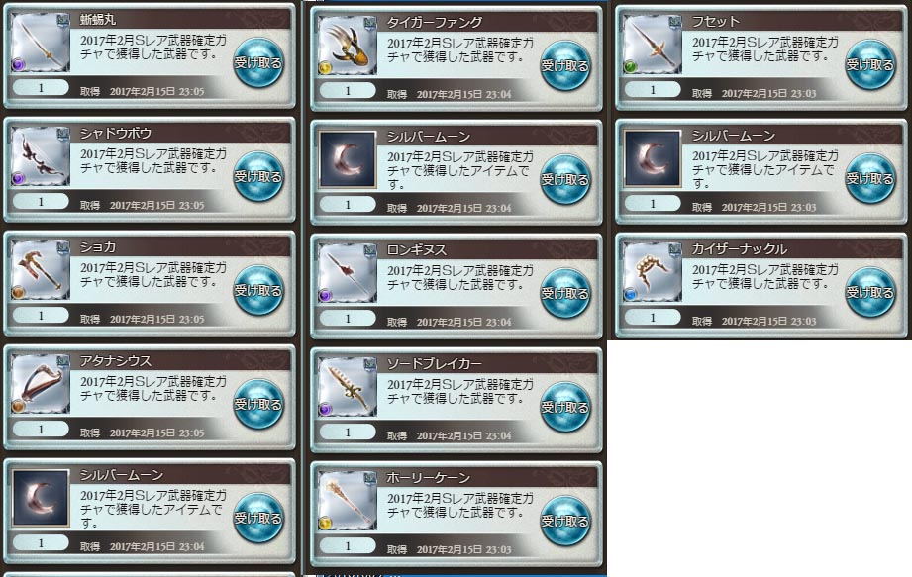Claim ロンギヌス with 受け取る button
Viewport: 912px width, 577px height.
(565, 293)
